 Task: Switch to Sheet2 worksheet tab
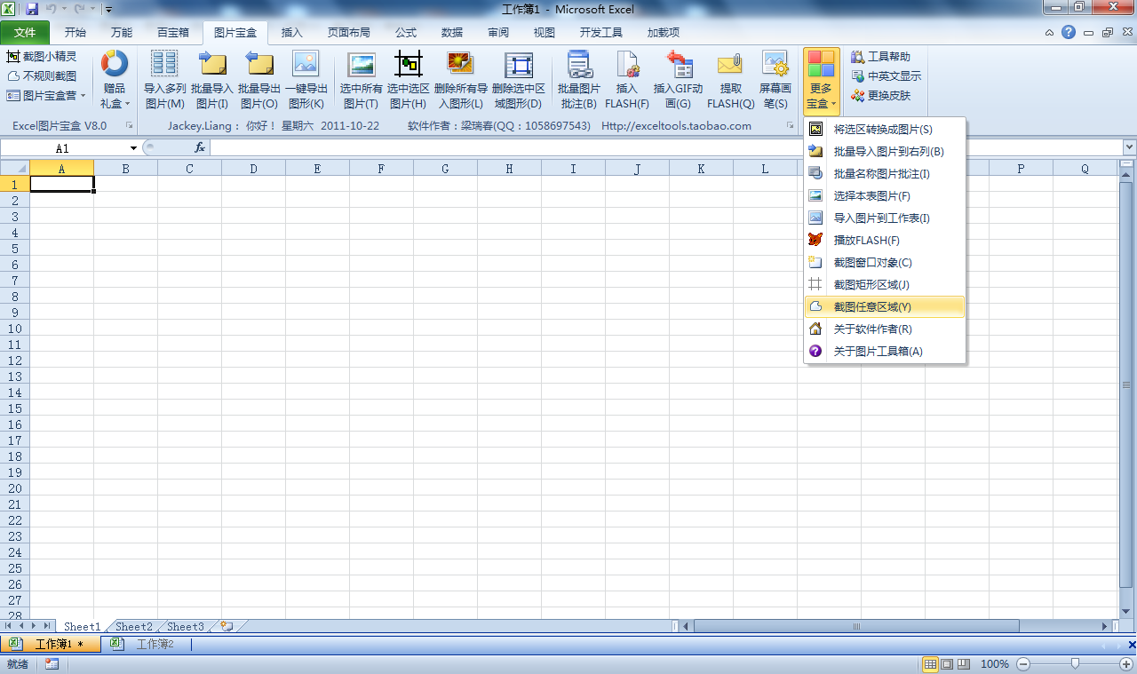tap(134, 627)
